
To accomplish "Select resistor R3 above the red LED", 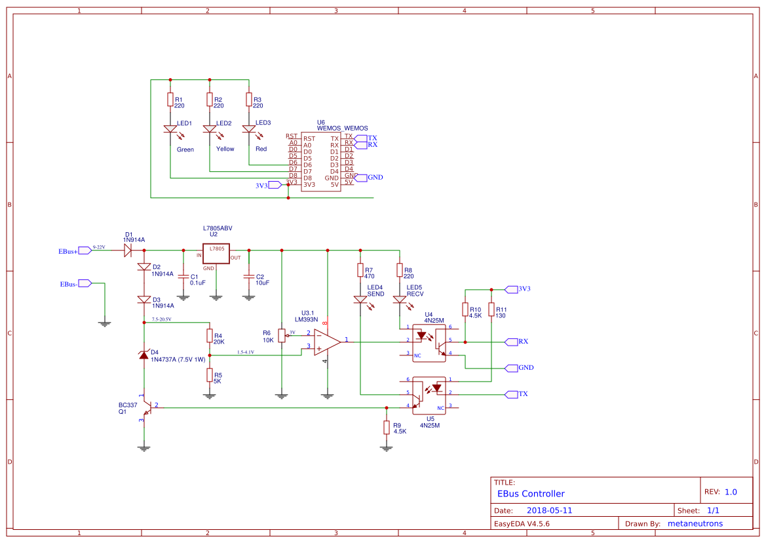I will point(248,100).
